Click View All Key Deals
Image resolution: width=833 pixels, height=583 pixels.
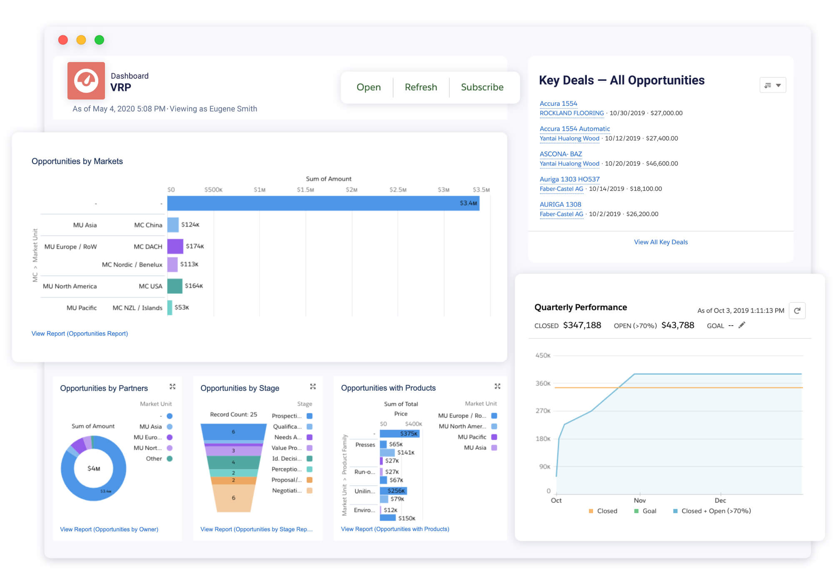(x=661, y=242)
